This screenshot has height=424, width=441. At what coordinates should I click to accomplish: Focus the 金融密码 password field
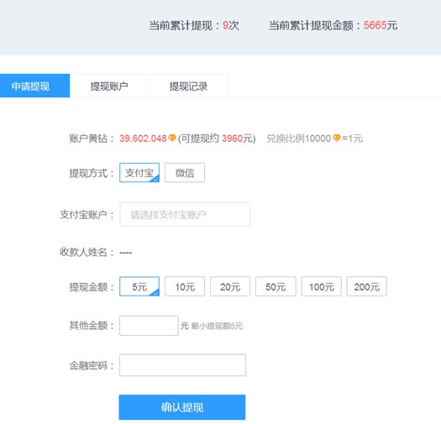pyautogui.click(x=182, y=365)
